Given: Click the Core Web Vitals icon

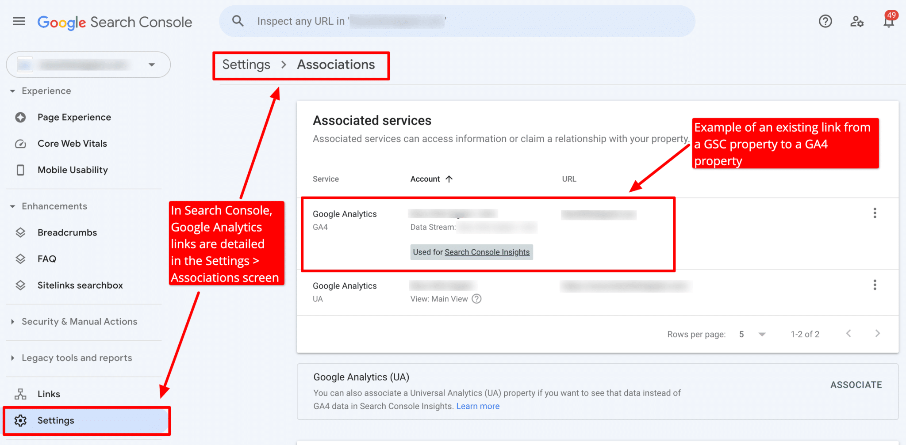Looking at the screenshot, I should 21,143.
